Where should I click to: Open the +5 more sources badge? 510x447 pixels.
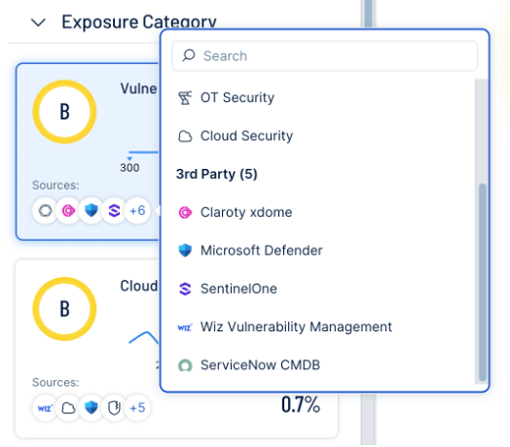tap(137, 408)
